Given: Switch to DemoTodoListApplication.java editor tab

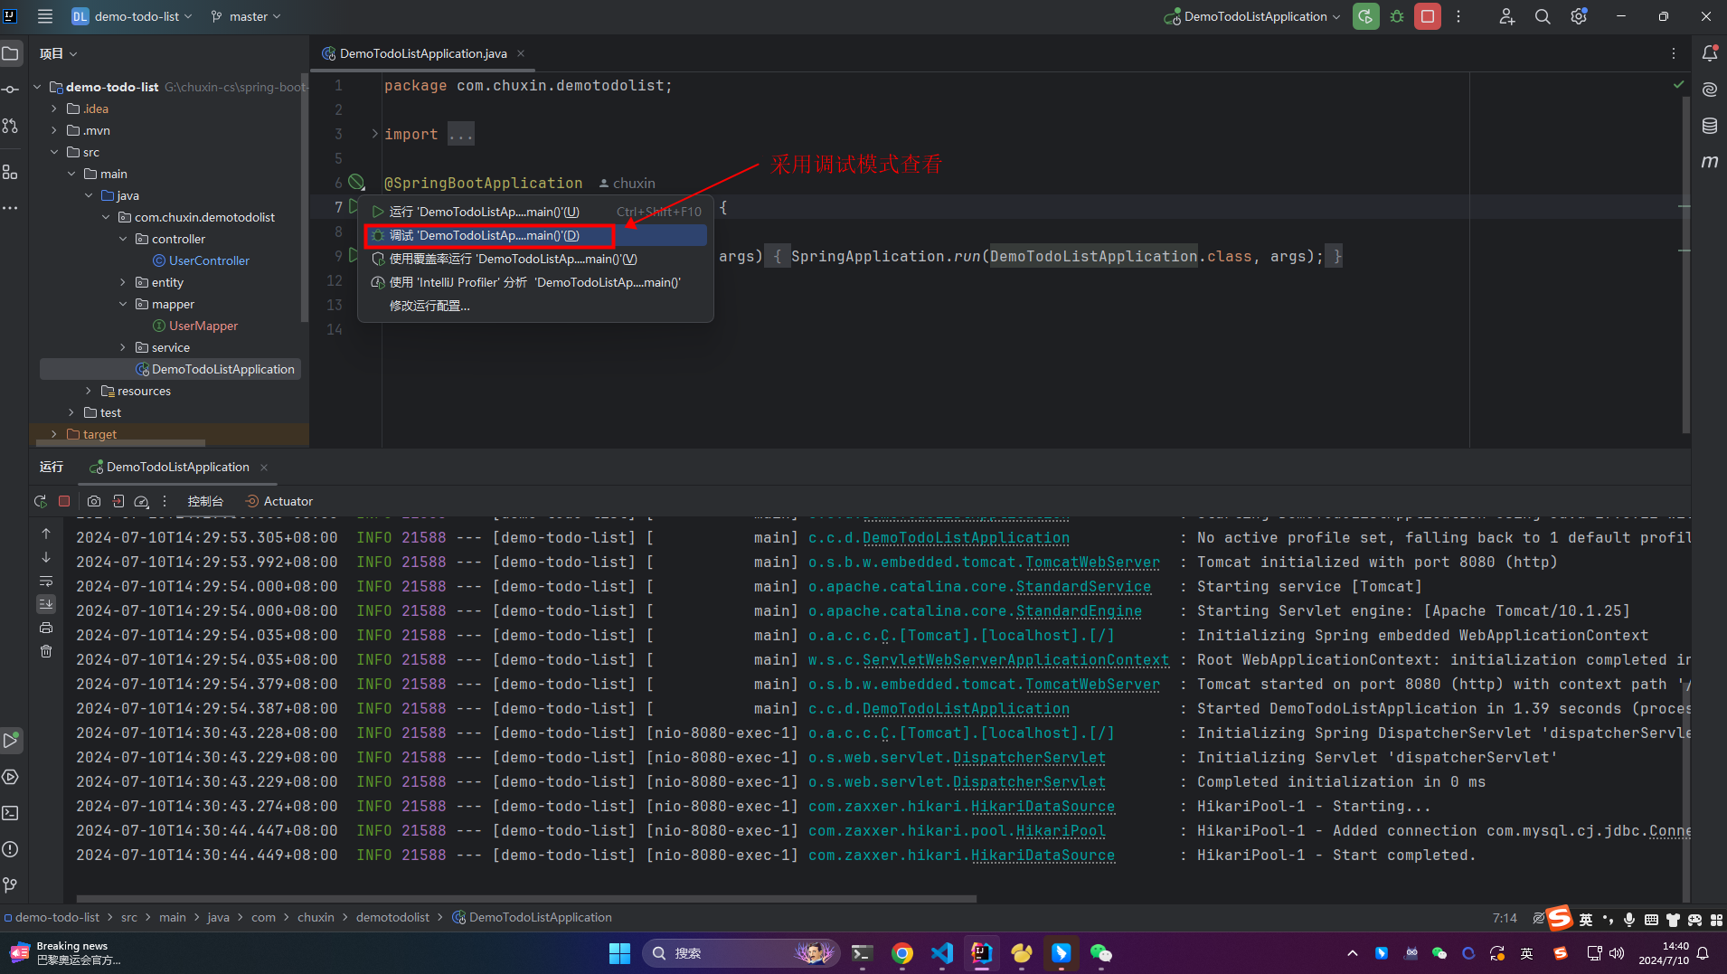Looking at the screenshot, I should 422,53.
